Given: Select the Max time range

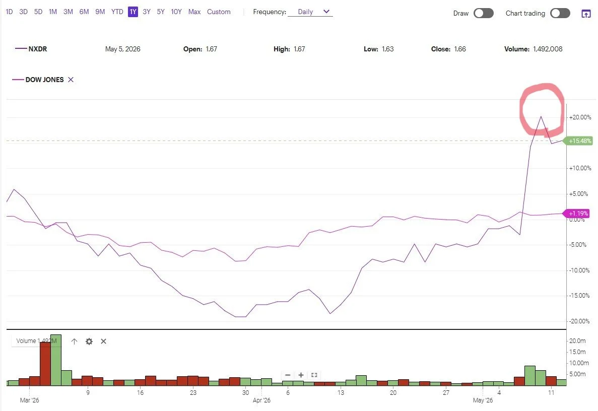Looking at the screenshot, I should 194,12.
